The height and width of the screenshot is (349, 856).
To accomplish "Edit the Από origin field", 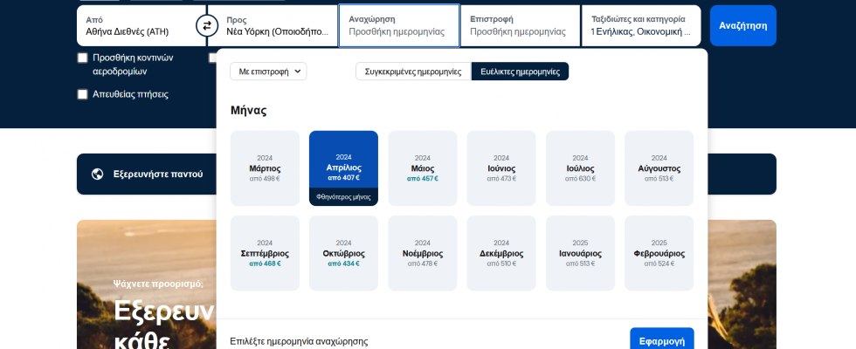I will [x=142, y=25].
